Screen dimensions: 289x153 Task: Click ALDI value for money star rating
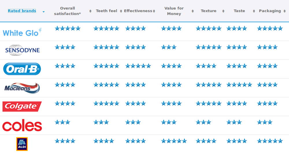pyautogui.click(x=174, y=141)
